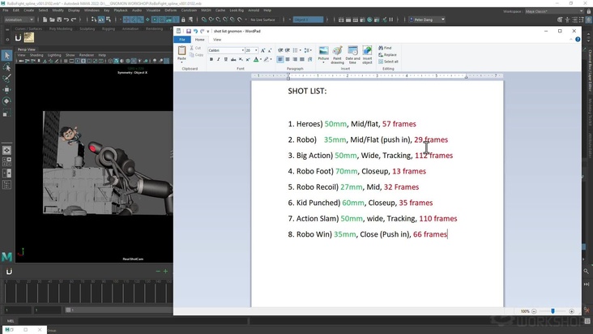Viewport: 593px width, 334px height.
Task: Open the Shading menu in Maya viewport
Action: pos(36,55)
